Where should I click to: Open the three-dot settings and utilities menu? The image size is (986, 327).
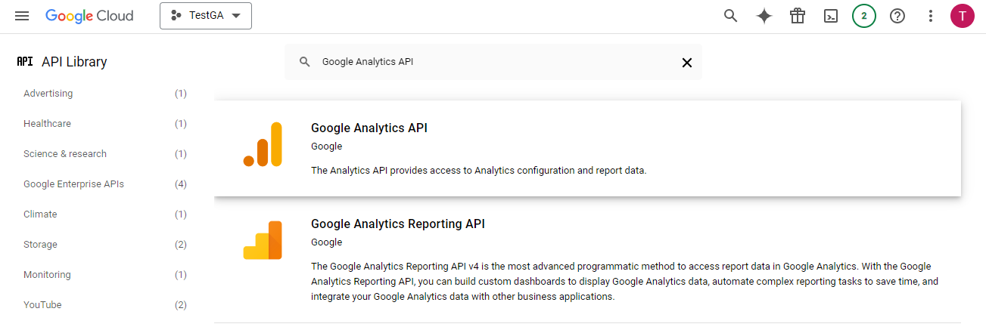pyautogui.click(x=931, y=16)
